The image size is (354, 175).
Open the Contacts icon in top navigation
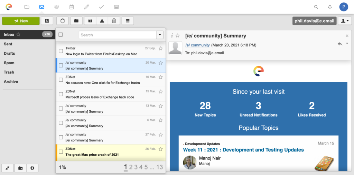point(57,7)
